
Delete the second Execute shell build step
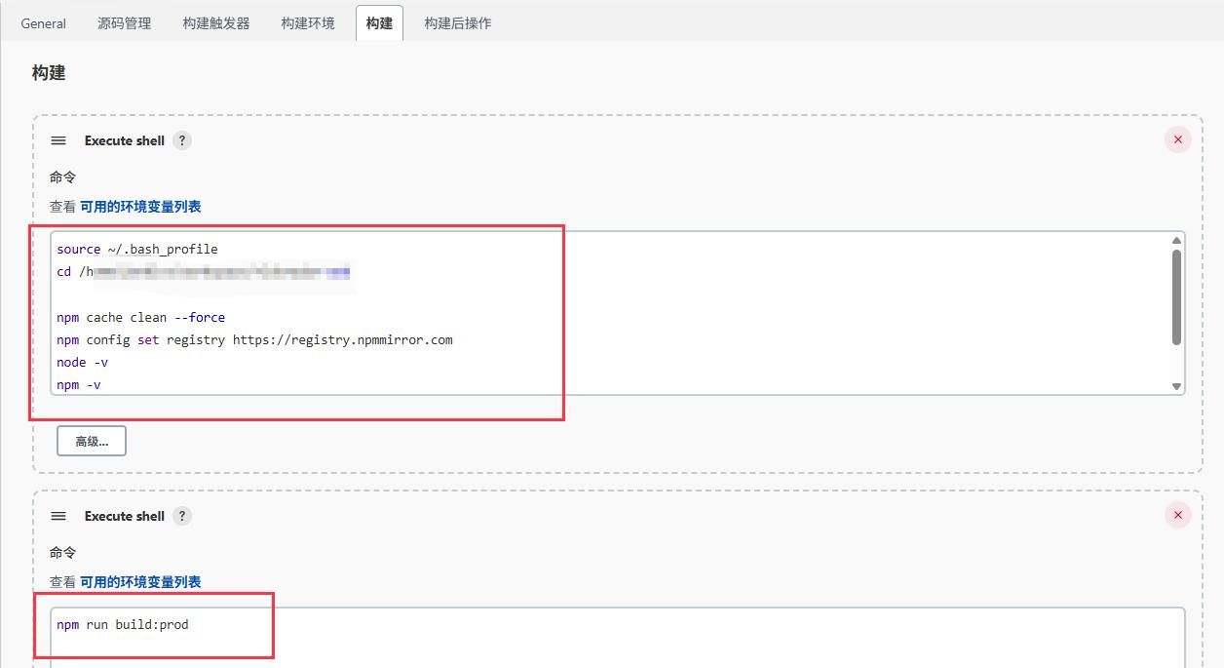click(1177, 514)
